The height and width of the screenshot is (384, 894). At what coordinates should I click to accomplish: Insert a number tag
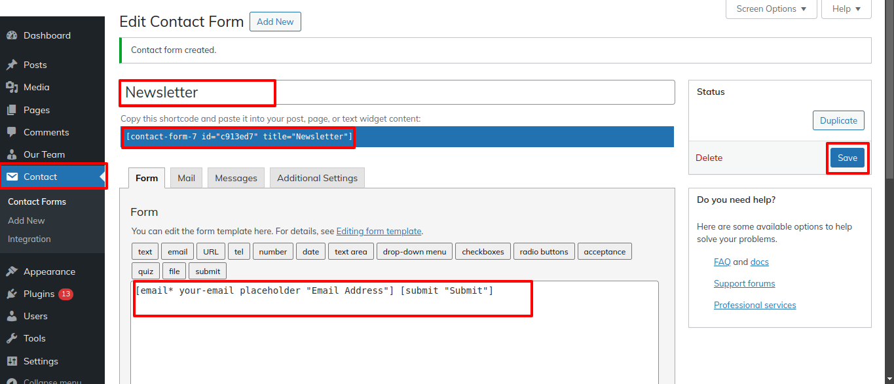273,252
